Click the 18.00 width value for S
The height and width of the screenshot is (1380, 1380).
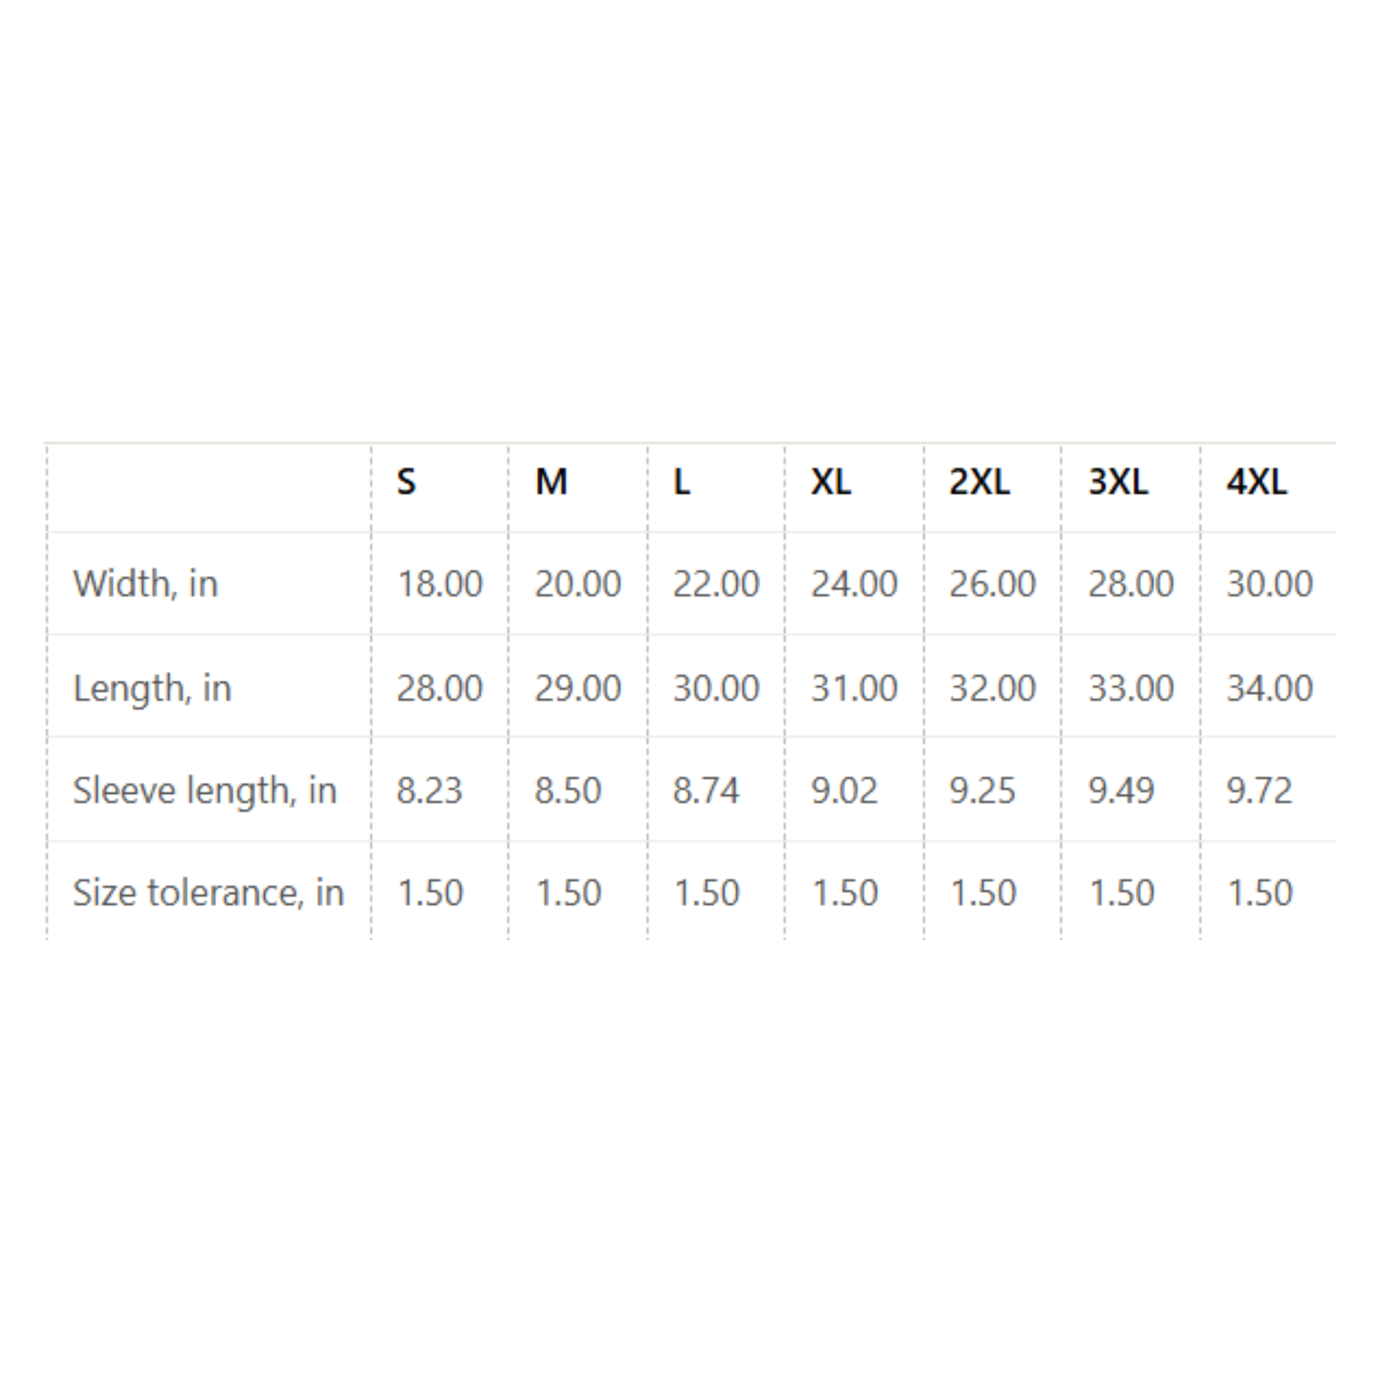click(439, 584)
